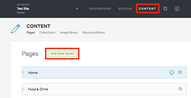Click the Pages heading text

[x=30, y=54]
